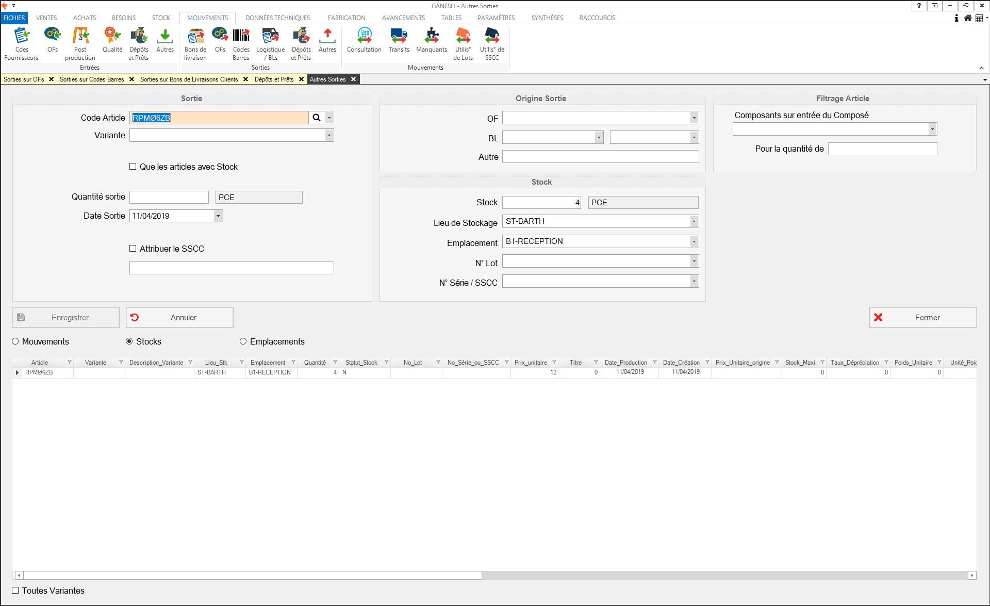Screen dimensions: 990x606
Task: Check Attribuer le SSCC option
Action: click(133, 249)
